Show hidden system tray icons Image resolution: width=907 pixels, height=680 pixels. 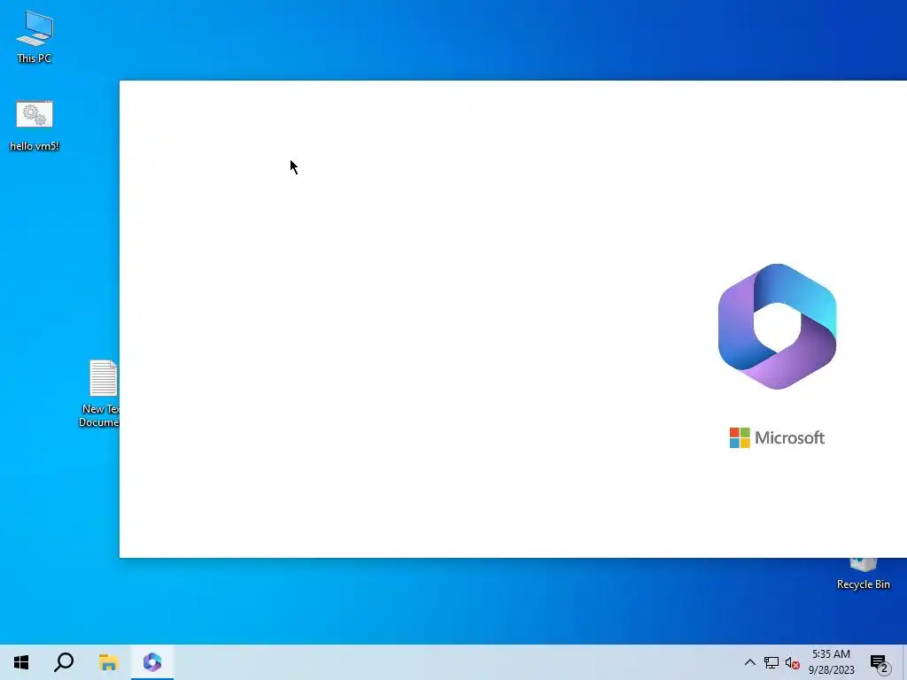point(749,662)
